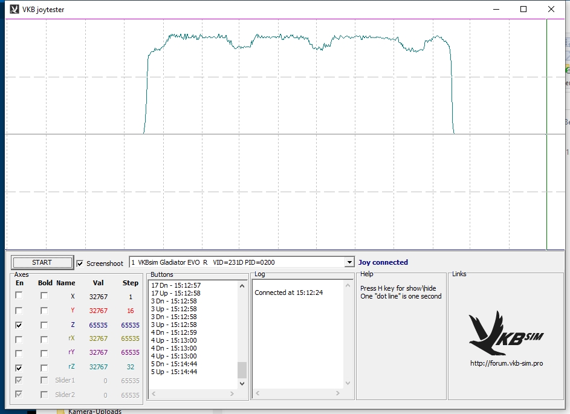Image resolution: width=570 pixels, height=414 pixels.
Task: Enable the rX axis checkbox
Action: (x=19, y=339)
